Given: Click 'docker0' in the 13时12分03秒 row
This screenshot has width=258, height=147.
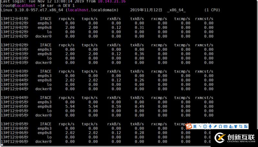Looking at the screenshot, I should [x=43, y=63].
